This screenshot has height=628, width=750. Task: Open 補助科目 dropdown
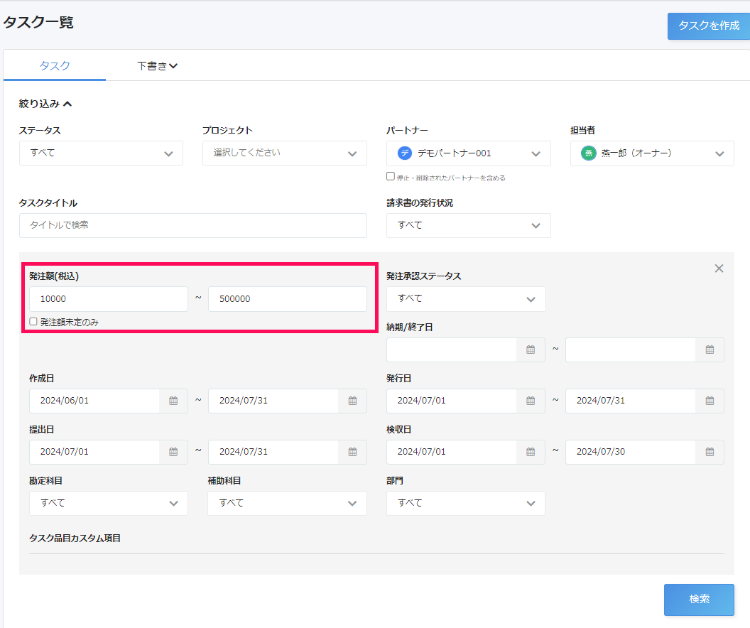click(287, 503)
